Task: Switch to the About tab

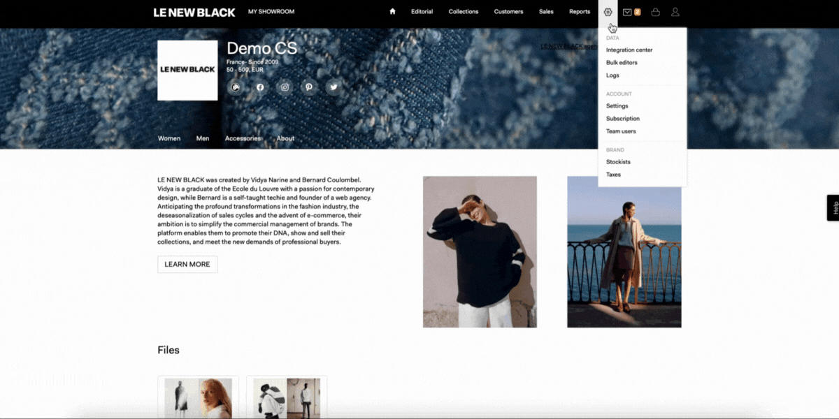Action: [x=285, y=138]
